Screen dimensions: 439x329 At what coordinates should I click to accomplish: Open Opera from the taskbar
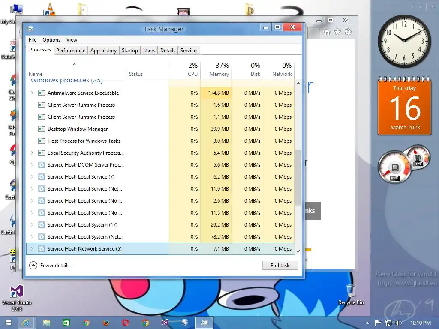126,323
